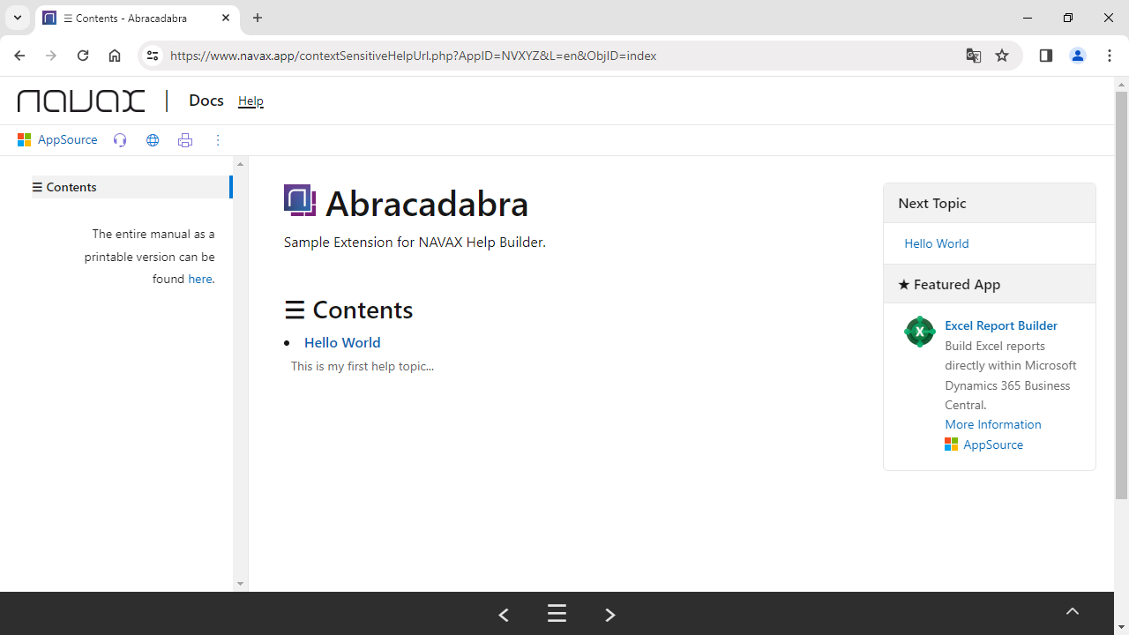Click the sidebar scroll up arrow
The height and width of the screenshot is (635, 1129).
tap(241, 164)
